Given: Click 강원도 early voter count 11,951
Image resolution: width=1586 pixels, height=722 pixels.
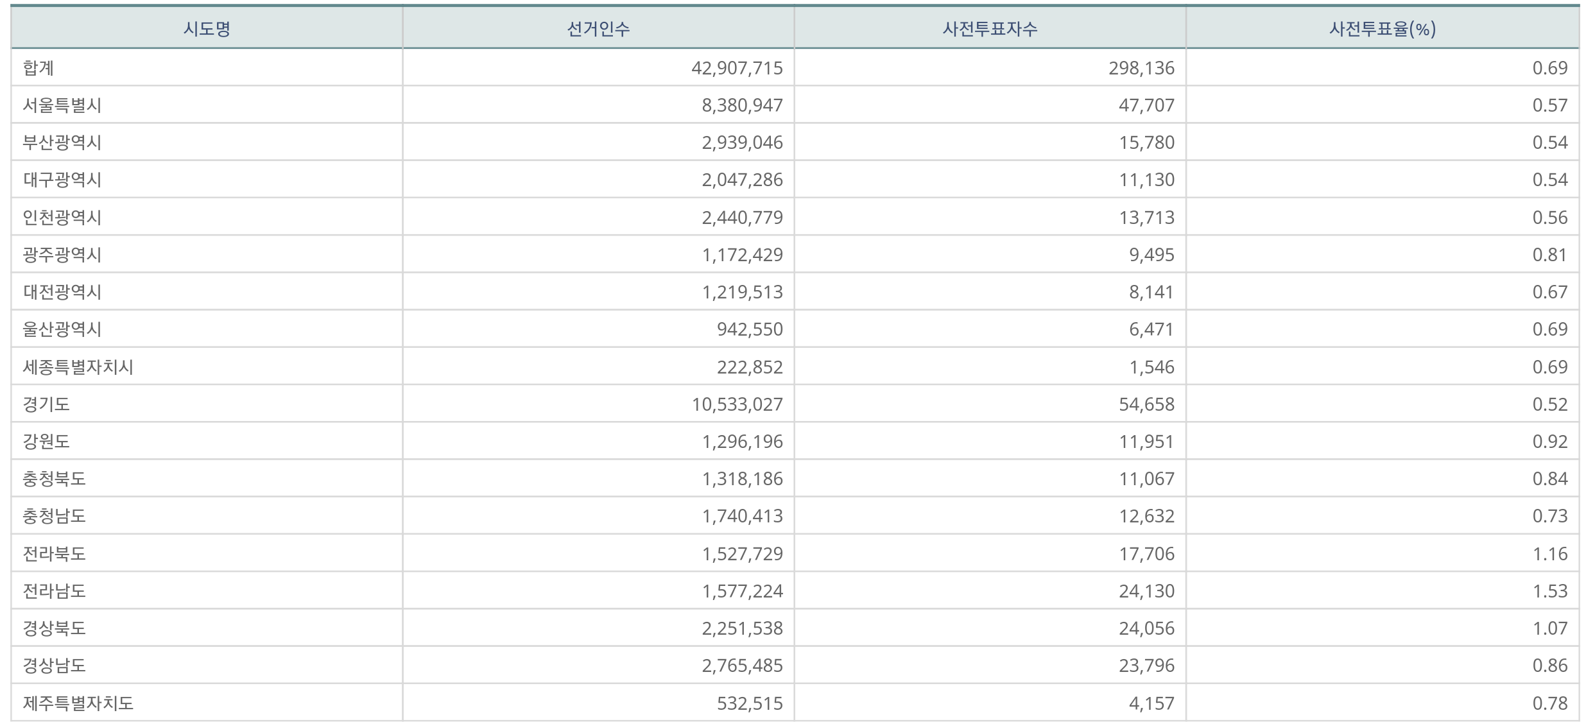Looking at the screenshot, I should pos(1146,442).
